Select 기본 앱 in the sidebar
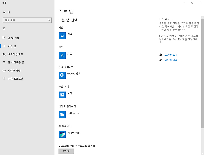This screenshot has width=204, height=155. (12, 46)
